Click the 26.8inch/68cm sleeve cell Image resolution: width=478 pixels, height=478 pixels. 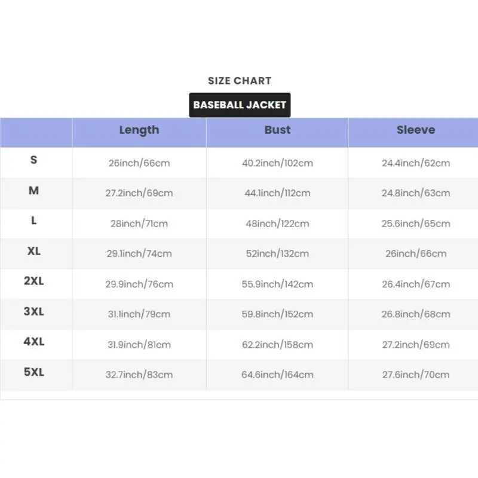pyautogui.click(x=416, y=314)
